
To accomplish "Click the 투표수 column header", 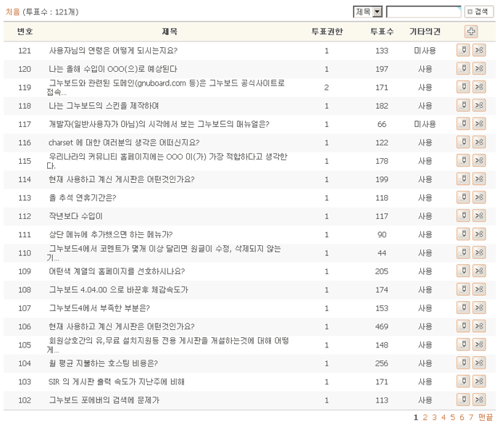I will 382,32.
